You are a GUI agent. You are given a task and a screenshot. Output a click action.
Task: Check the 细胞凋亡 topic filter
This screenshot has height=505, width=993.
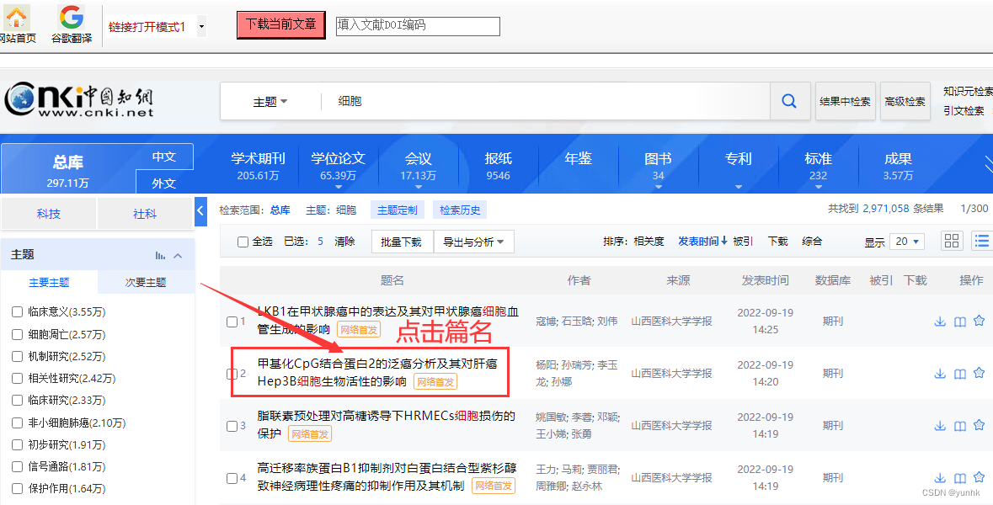[x=17, y=333]
